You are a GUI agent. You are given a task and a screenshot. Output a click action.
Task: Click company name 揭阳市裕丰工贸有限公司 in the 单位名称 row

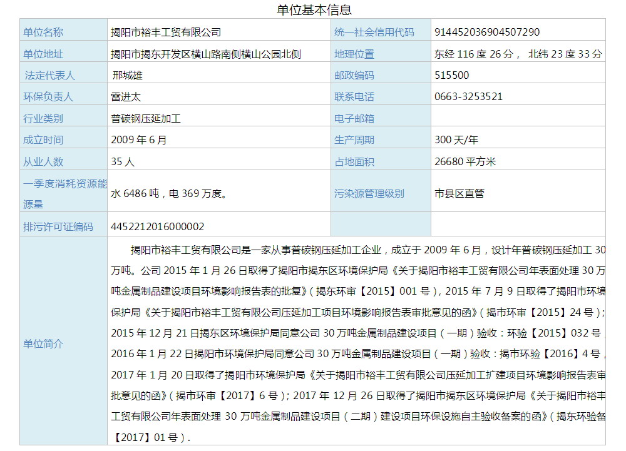[166, 33]
